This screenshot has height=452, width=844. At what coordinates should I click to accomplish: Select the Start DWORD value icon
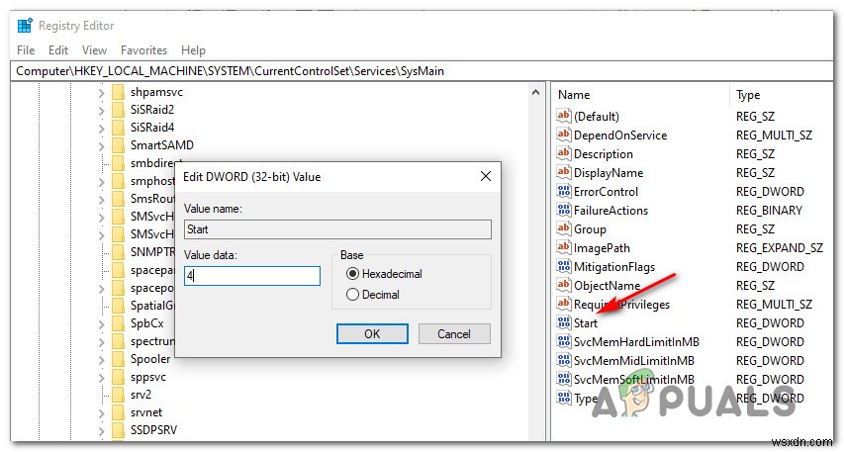(564, 322)
